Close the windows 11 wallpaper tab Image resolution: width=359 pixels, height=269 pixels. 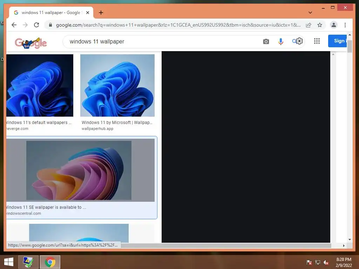click(87, 13)
